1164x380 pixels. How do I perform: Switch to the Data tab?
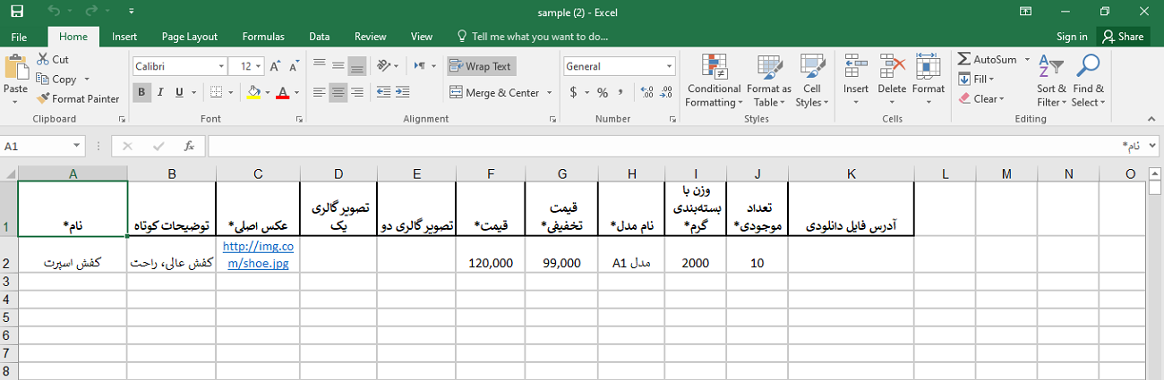(319, 37)
